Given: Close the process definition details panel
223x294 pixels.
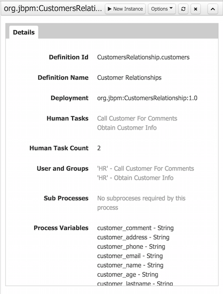Looking at the screenshot, I should [195, 9].
